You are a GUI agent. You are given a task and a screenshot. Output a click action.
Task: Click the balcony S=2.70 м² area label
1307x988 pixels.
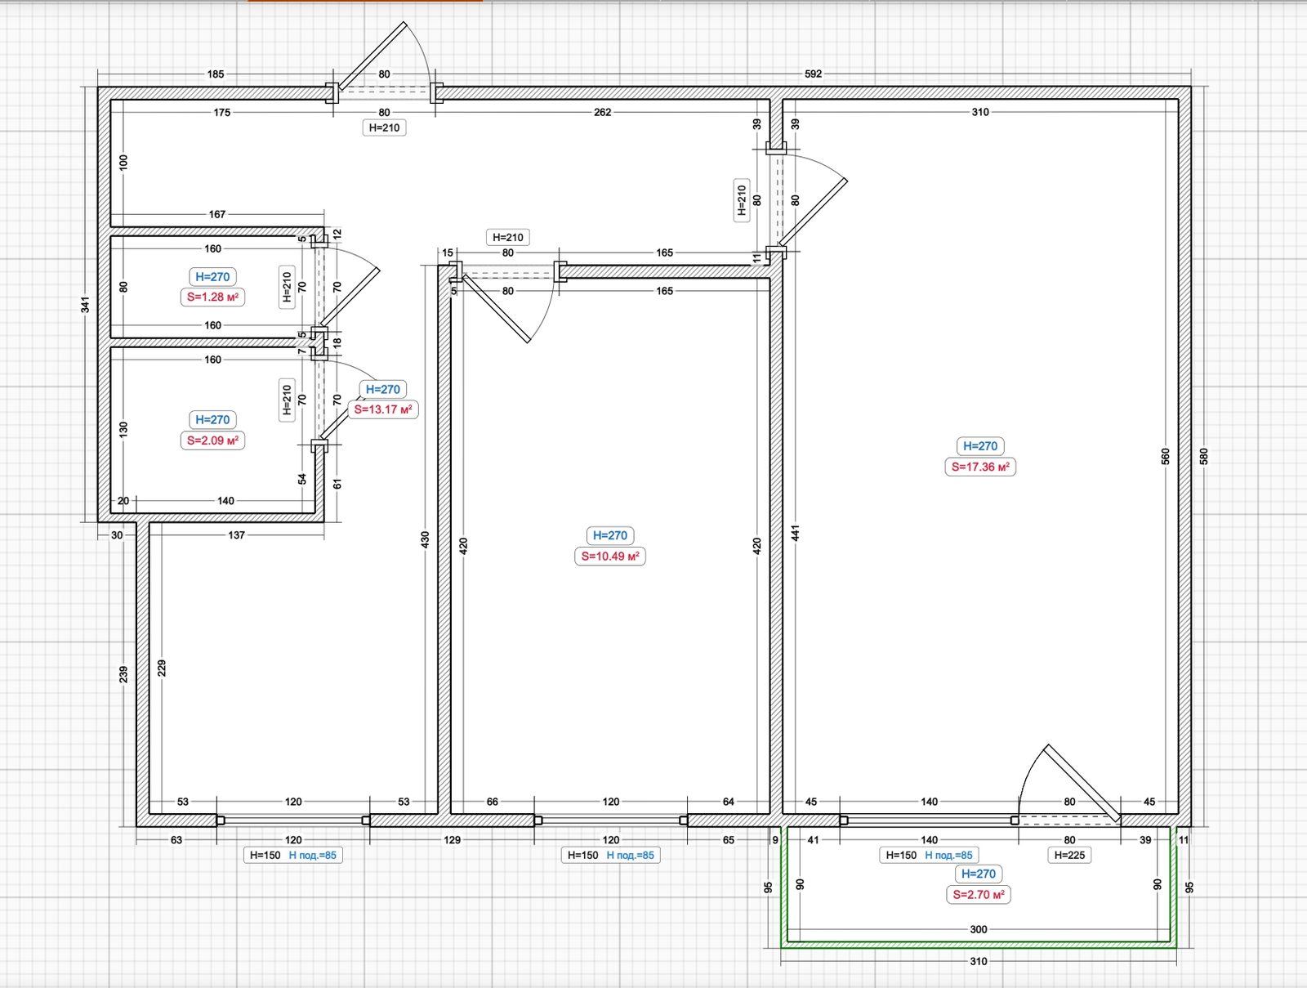979,895
